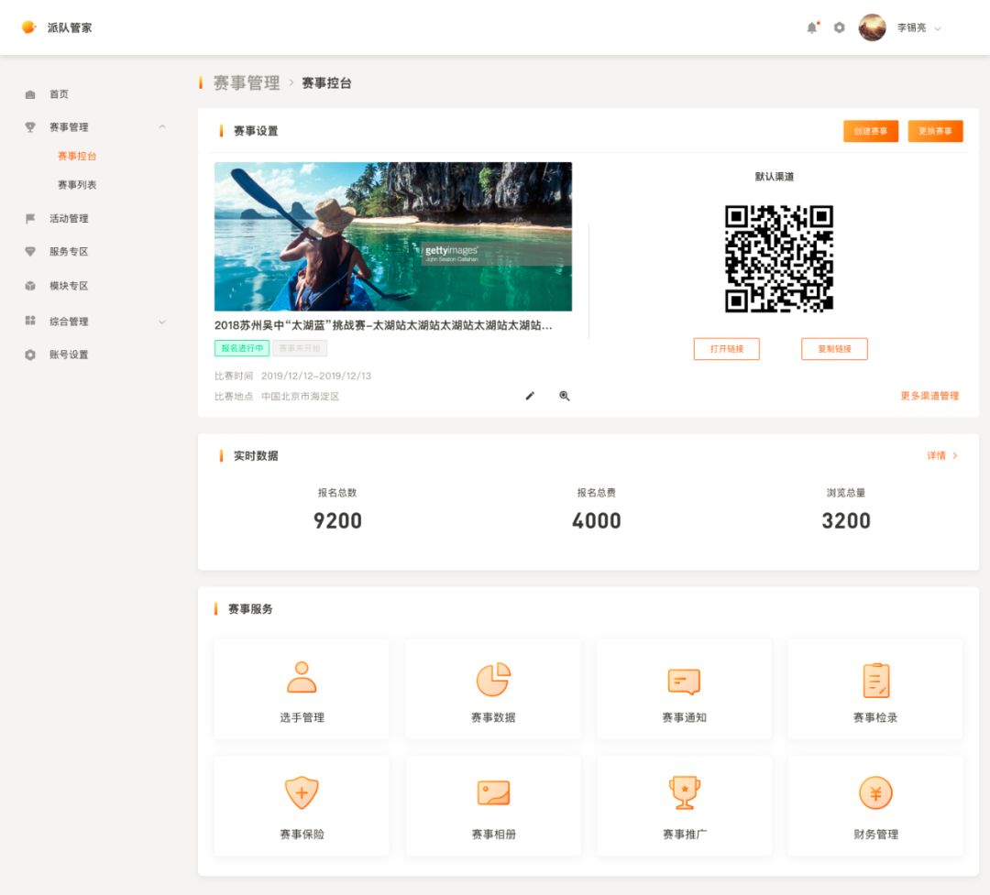Open 选手管理 player management card
Image resolution: width=990 pixels, height=895 pixels.
302,689
